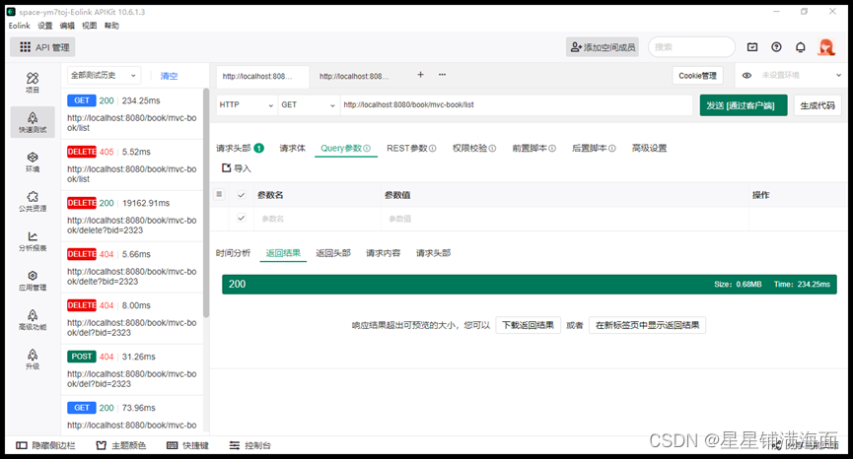Open the 高级功能 sidebar item
This screenshot has width=853, height=459.
33,320
